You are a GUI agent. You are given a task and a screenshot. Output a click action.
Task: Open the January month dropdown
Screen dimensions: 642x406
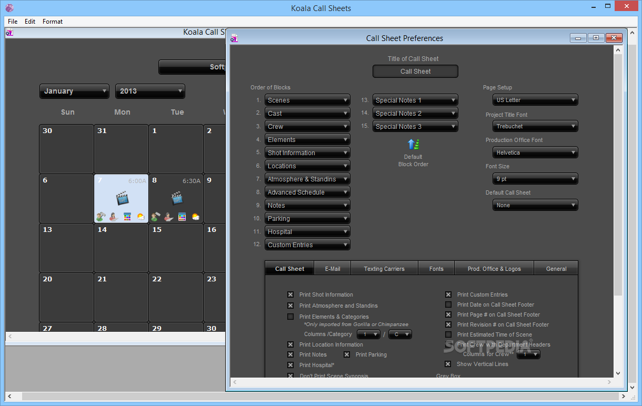coord(74,91)
